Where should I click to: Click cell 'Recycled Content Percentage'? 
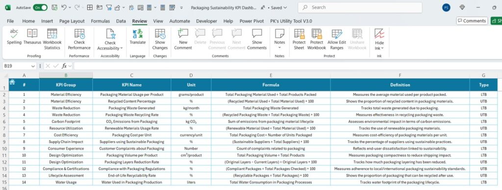[x=131, y=102]
